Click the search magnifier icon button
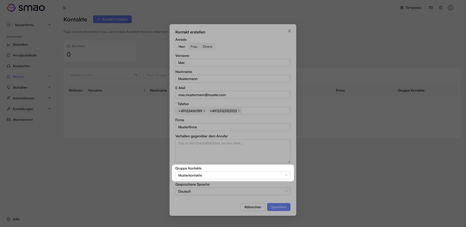The image size is (466, 227). (136, 75)
